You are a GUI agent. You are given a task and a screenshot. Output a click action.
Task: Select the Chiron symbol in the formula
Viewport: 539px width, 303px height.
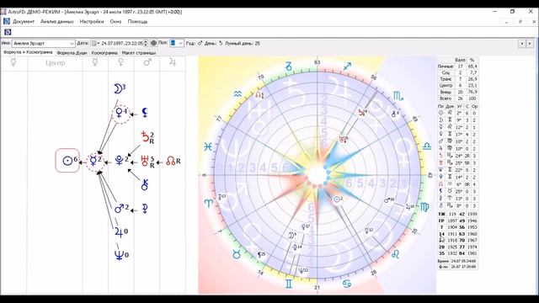point(145,185)
